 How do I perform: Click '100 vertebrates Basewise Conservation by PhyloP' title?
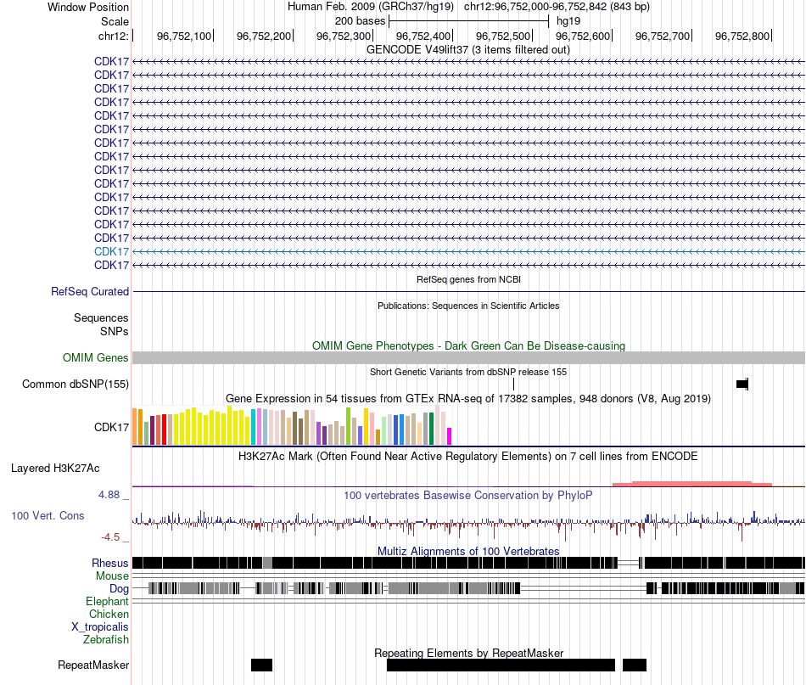pos(468,496)
